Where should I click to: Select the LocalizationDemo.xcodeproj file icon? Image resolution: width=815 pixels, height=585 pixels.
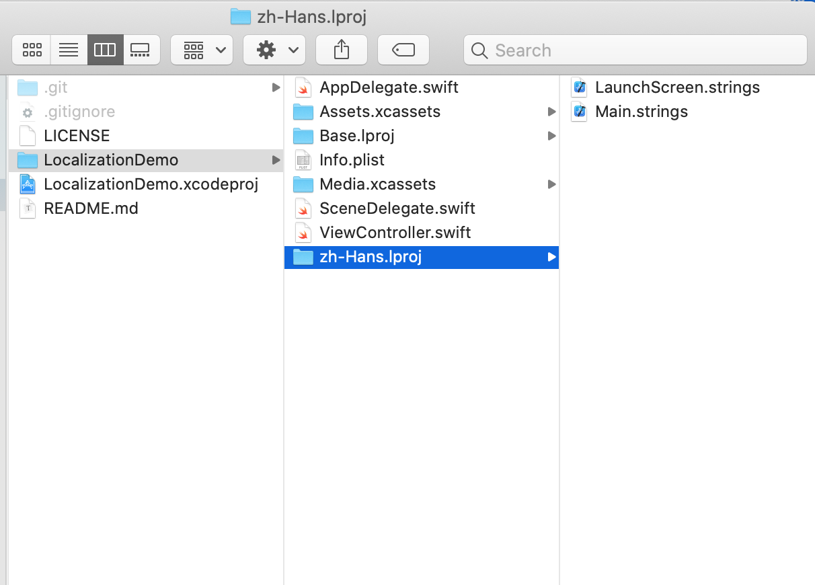tap(28, 184)
